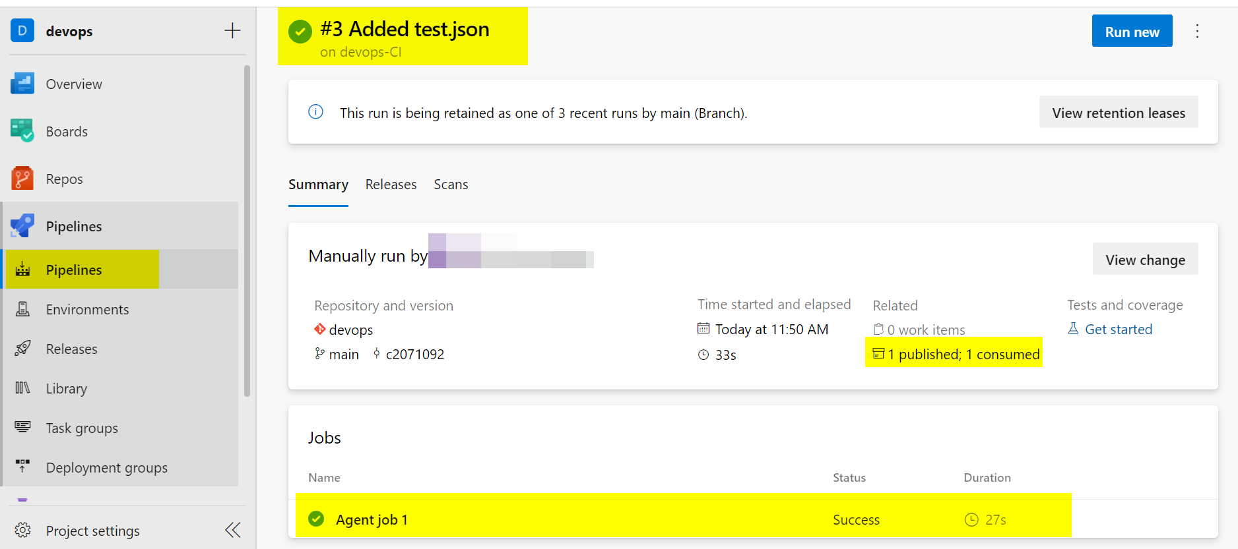
Task: Click the Pipelines rocket icon in sidebar
Action: 22,226
